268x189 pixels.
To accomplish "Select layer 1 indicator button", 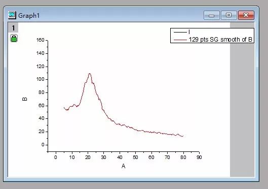I will click(13, 28).
